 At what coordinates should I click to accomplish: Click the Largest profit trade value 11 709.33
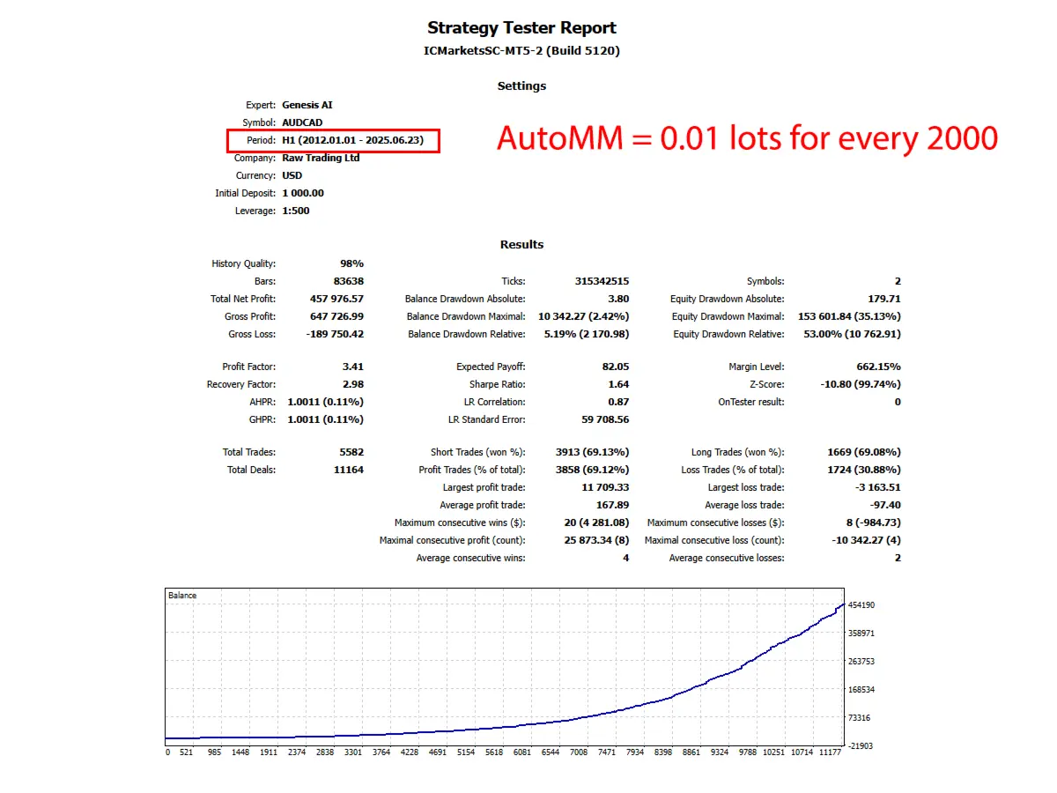coord(605,487)
